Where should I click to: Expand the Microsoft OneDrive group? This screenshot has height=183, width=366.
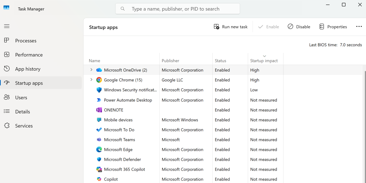[x=91, y=70]
